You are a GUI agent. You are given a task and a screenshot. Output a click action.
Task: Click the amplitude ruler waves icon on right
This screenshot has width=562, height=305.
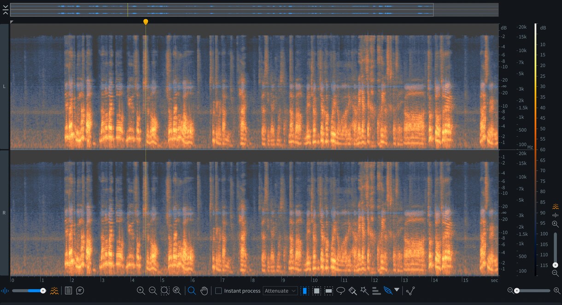pos(556,207)
